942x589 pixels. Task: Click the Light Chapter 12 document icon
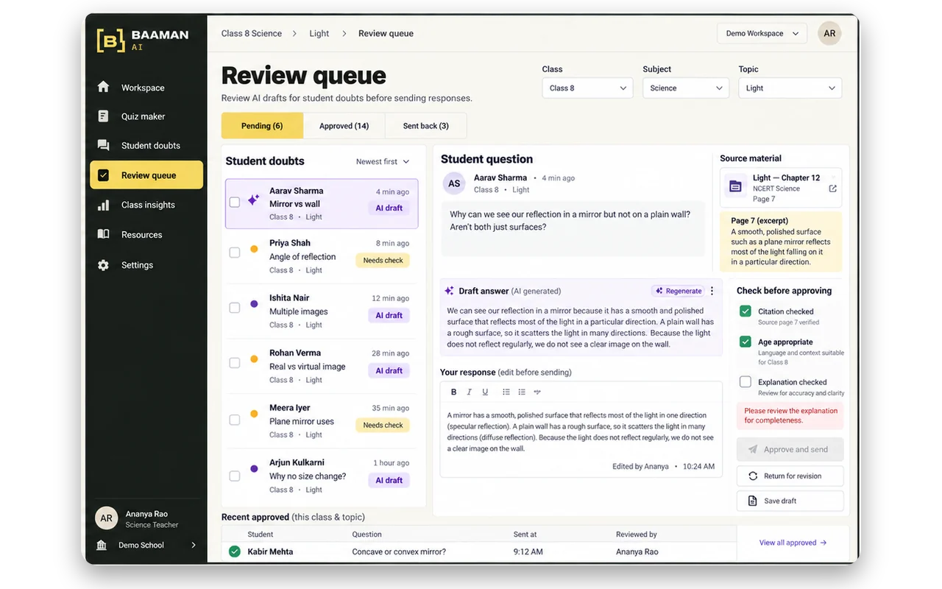[x=735, y=187]
